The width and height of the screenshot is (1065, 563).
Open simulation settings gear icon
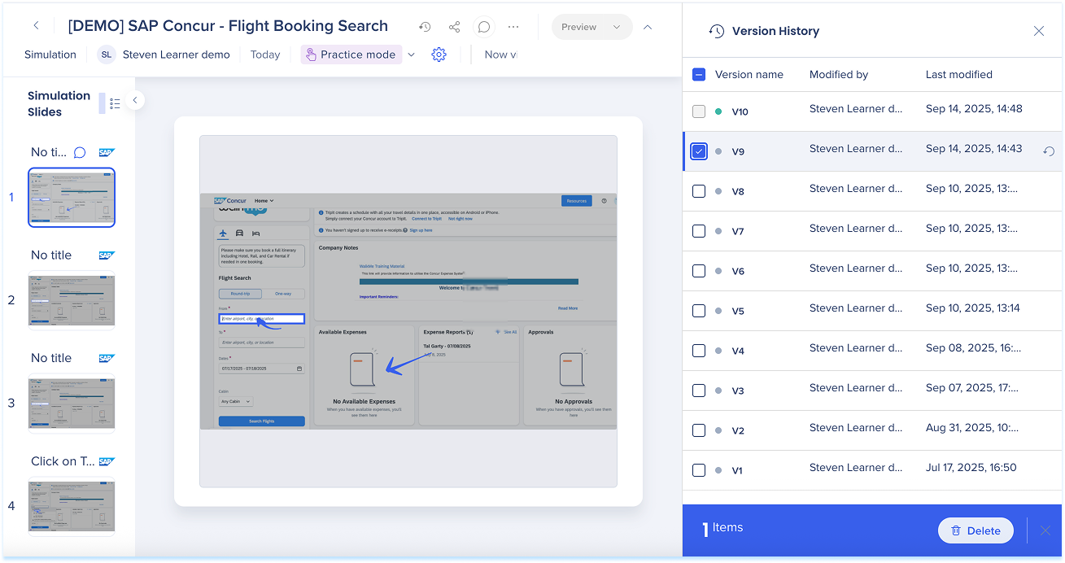click(x=439, y=55)
